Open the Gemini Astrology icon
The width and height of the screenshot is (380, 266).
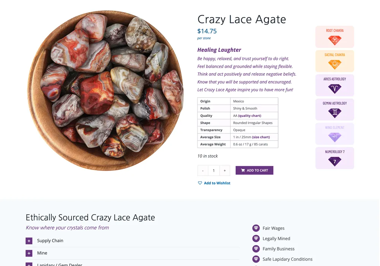335,112
